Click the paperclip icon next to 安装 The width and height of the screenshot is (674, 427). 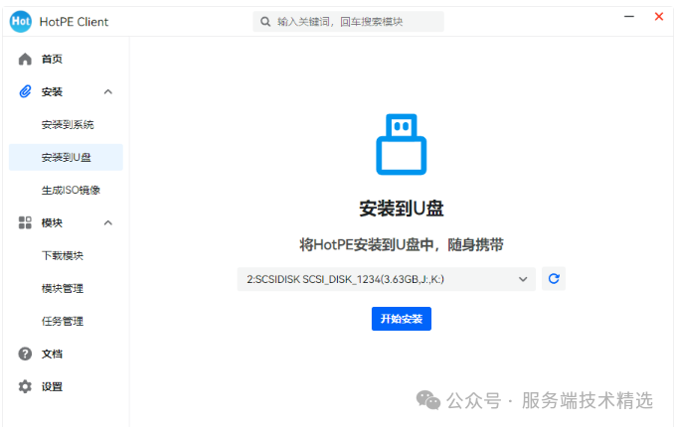(x=25, y=91)
